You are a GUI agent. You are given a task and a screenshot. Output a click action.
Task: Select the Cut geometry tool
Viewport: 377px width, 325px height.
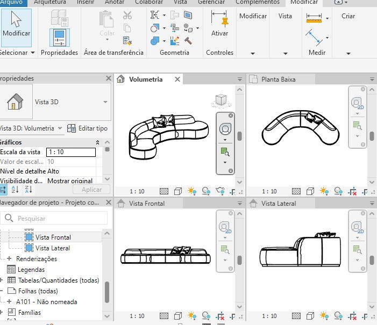[x=155, y=28]
